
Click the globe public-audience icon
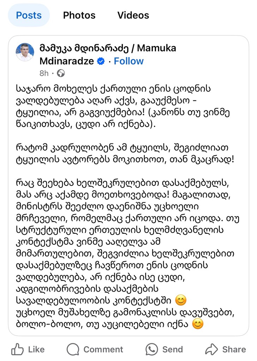coord(61,73)
